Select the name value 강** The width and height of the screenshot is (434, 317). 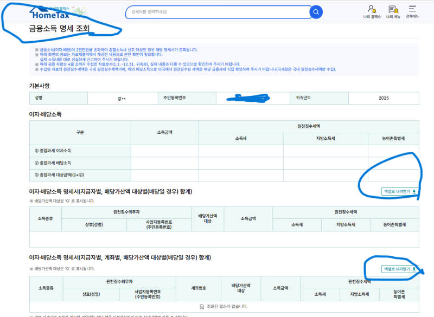point(122,99)
